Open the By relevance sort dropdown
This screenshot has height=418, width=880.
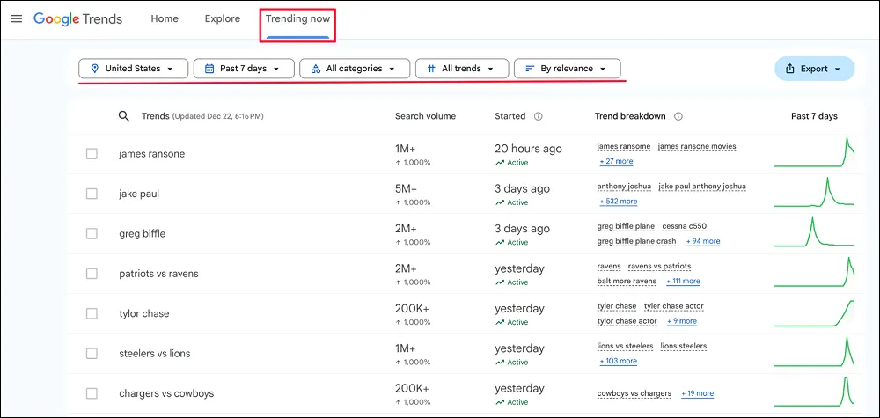(568, 69)
